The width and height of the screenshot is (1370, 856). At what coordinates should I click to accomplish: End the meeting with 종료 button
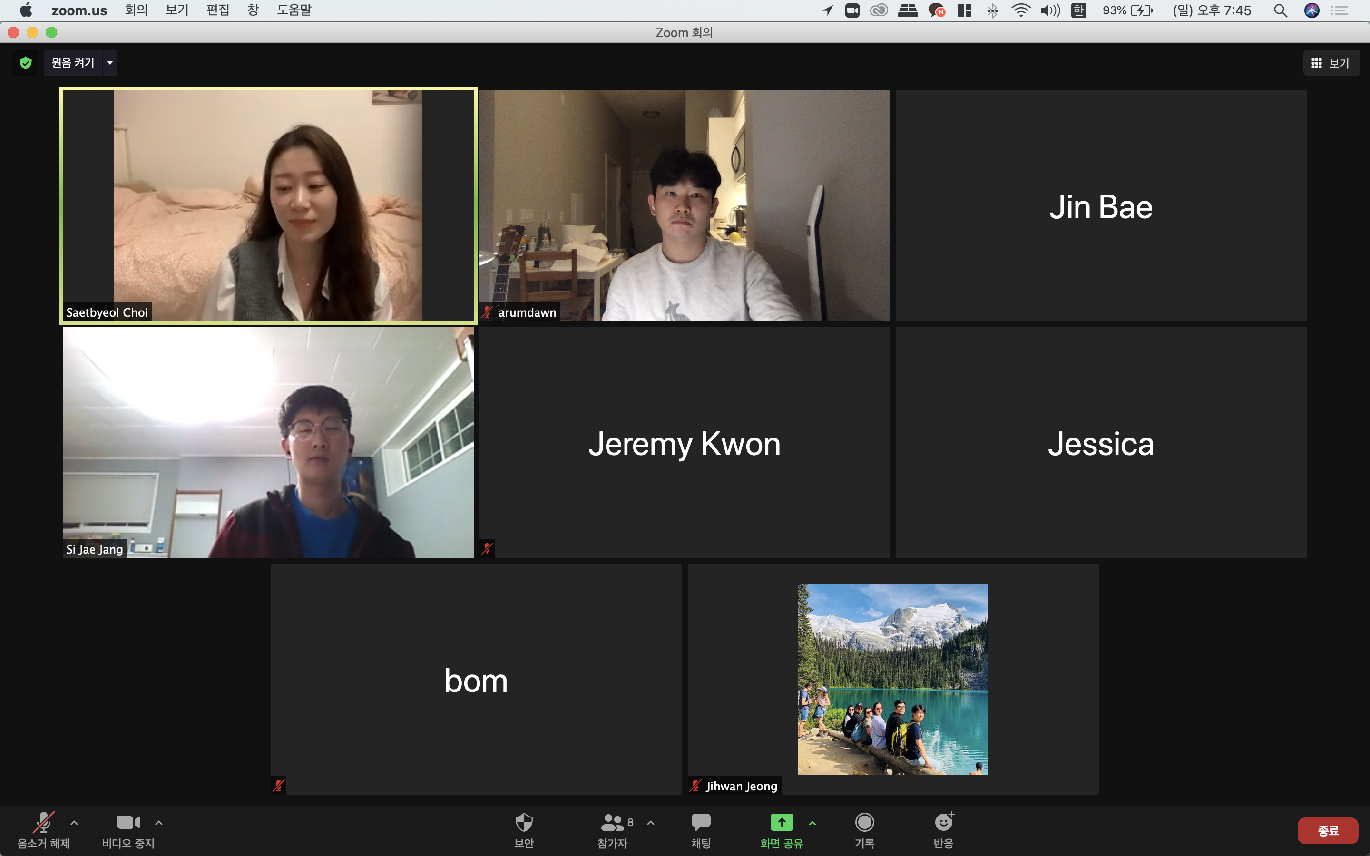(1328, 830)
